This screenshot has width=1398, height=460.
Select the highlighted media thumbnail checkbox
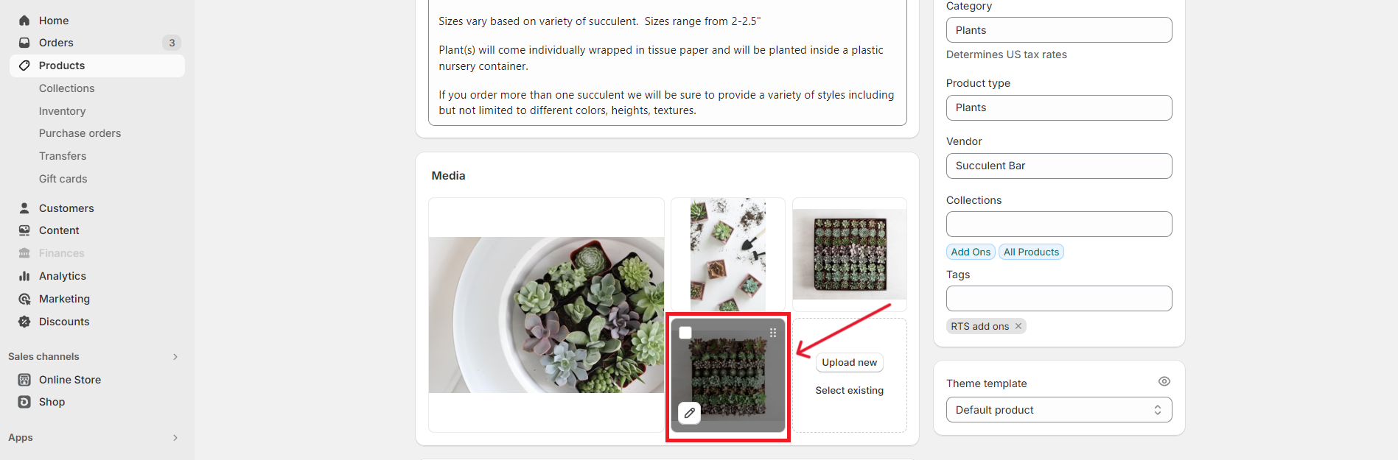685,333
